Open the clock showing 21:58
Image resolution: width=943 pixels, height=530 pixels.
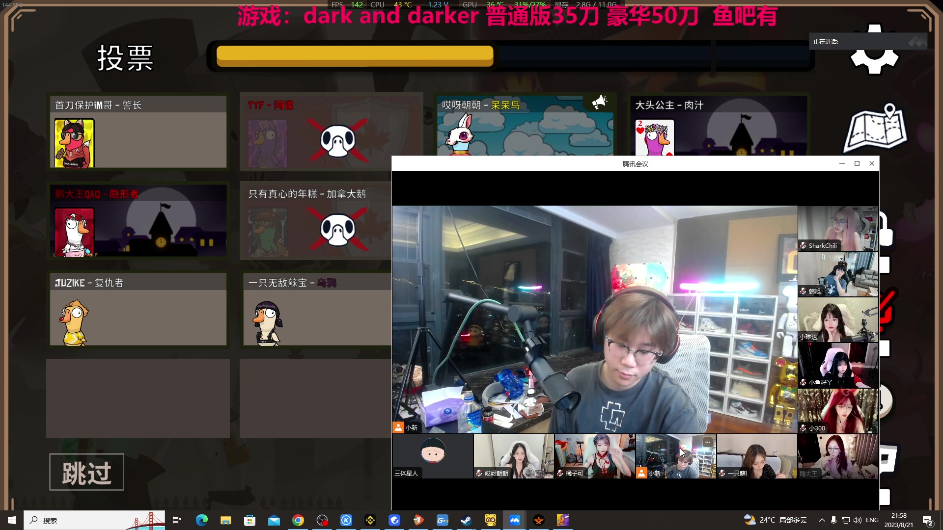(x=899, y=520)
